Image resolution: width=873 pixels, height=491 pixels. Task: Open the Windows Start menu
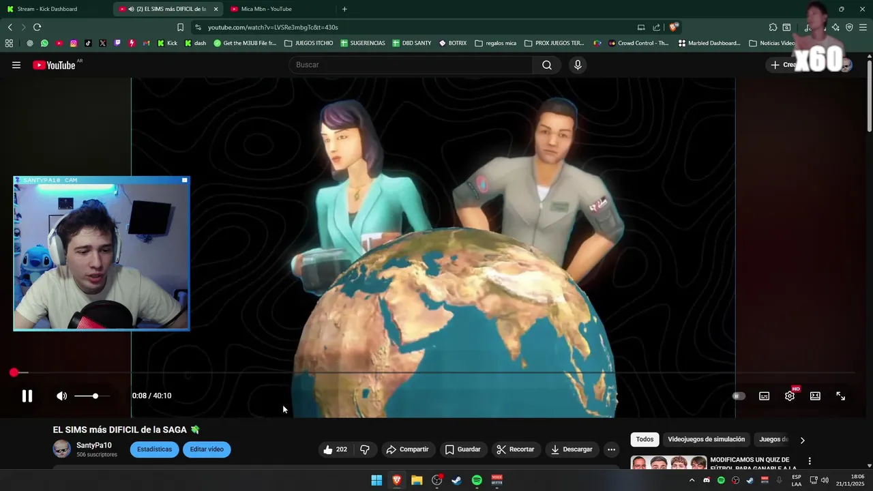coord(376,480)
